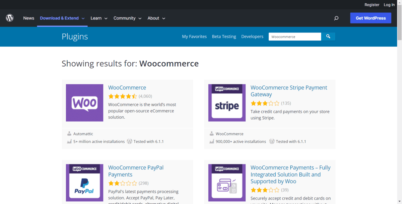
Task: Open the Developers page
Action: 252,37
